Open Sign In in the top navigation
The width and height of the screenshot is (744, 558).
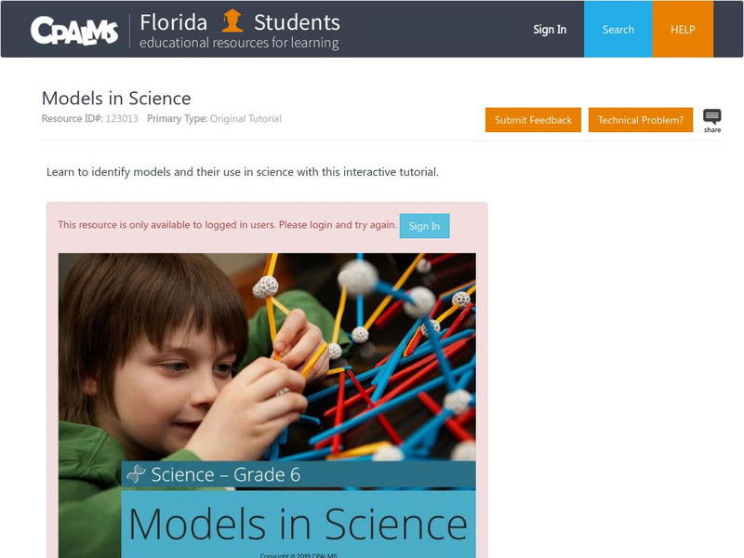pyautogui.click(x=550, y=30)
